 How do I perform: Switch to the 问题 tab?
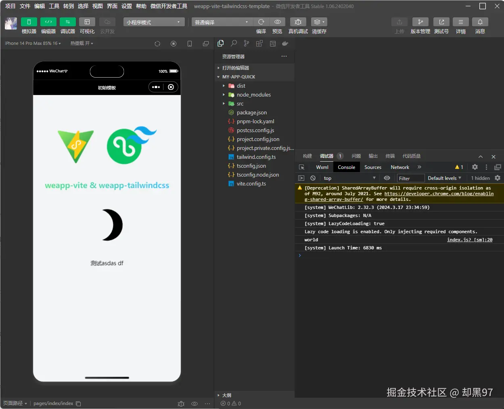[356, 156]
